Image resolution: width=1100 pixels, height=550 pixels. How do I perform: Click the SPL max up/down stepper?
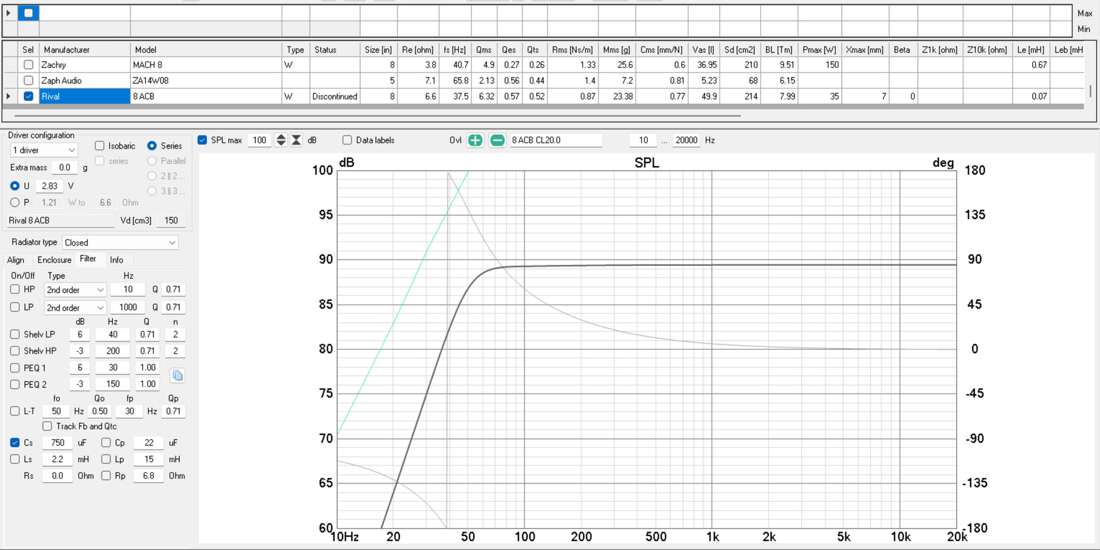(281, 140)
